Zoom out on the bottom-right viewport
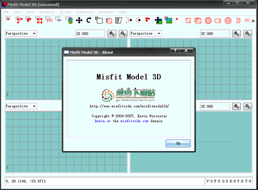Viewport: 258px width, 190px height. click(248, 106)
